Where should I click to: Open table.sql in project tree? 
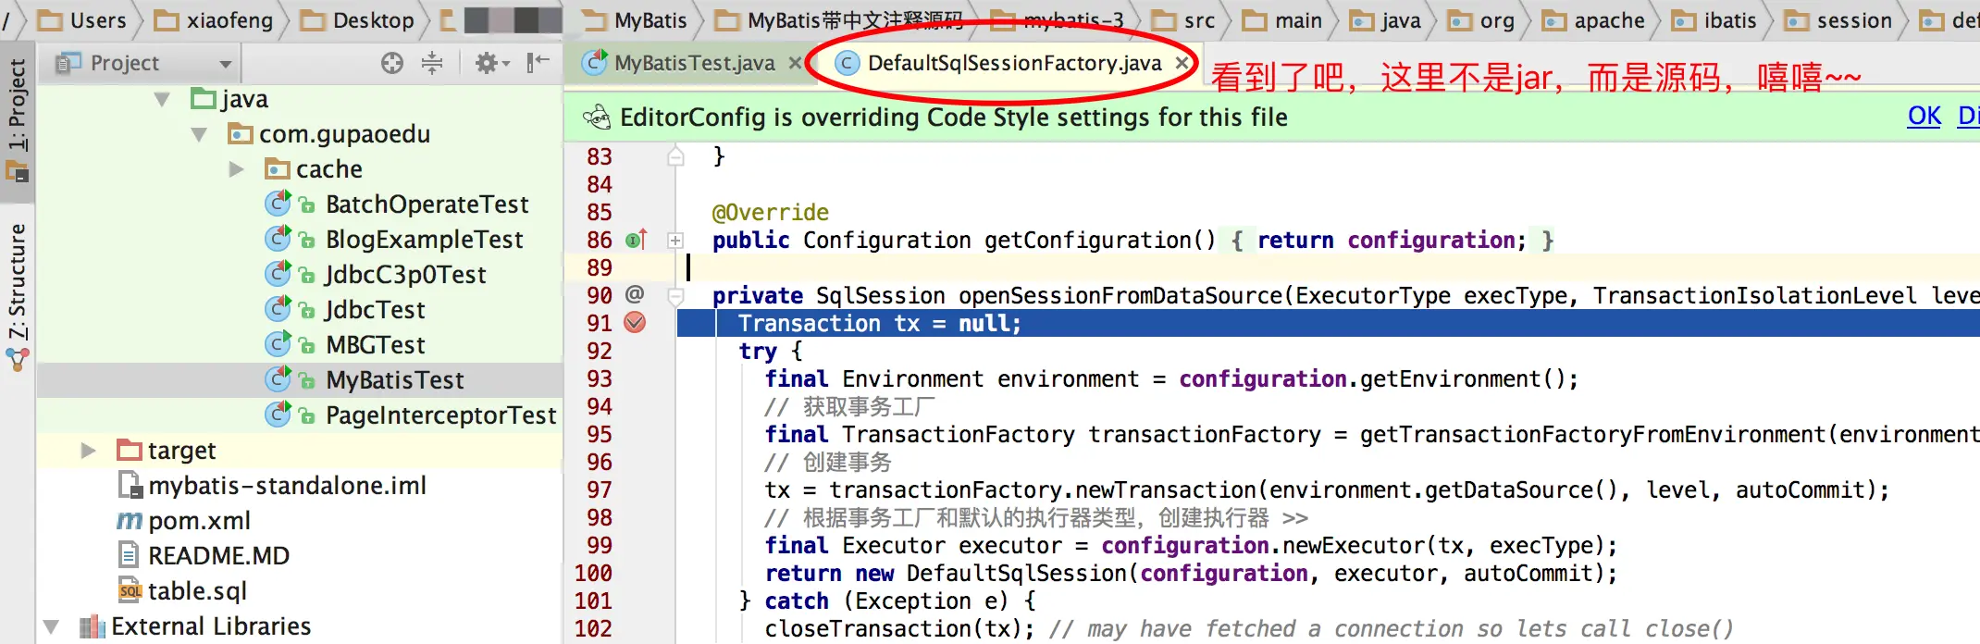pyautogui.click(x=197, y=591)
